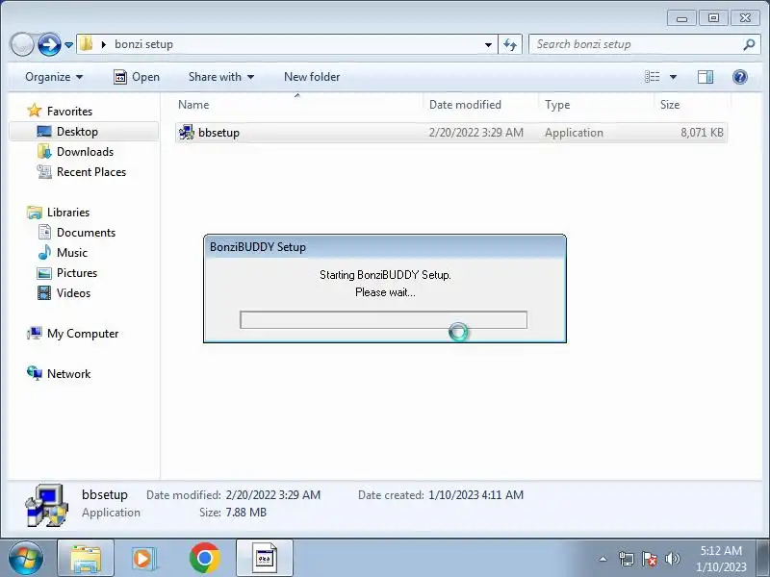Image resolution: width=770 pixels, height=577 pixels.
Task: Expand the view options dropdown arrow
Action: click(x=673, y=77)
